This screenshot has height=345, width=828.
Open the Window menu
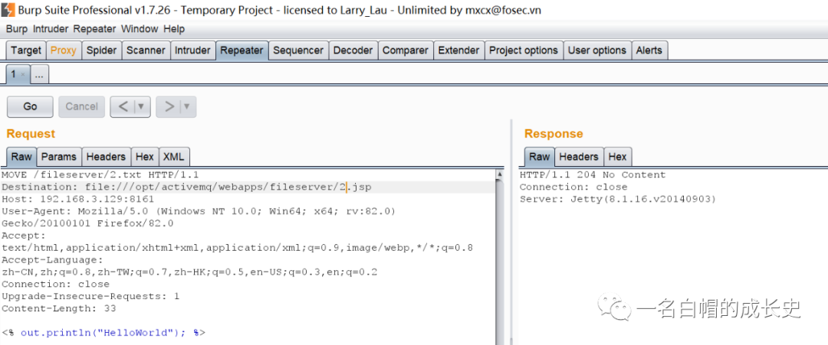(x=139, y=29)
